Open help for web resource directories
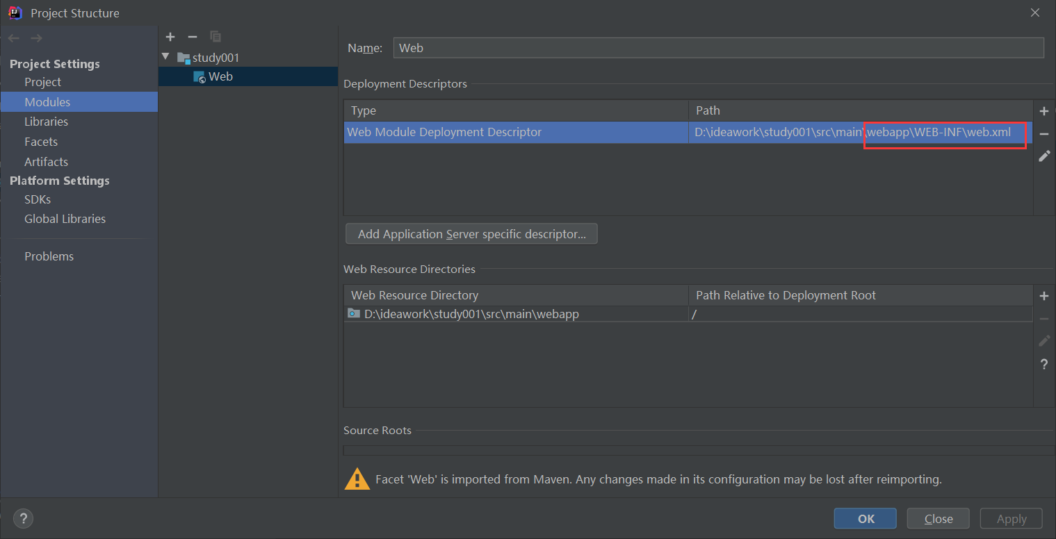This screenshot has width=1056, height=539. coord(1043,364)
